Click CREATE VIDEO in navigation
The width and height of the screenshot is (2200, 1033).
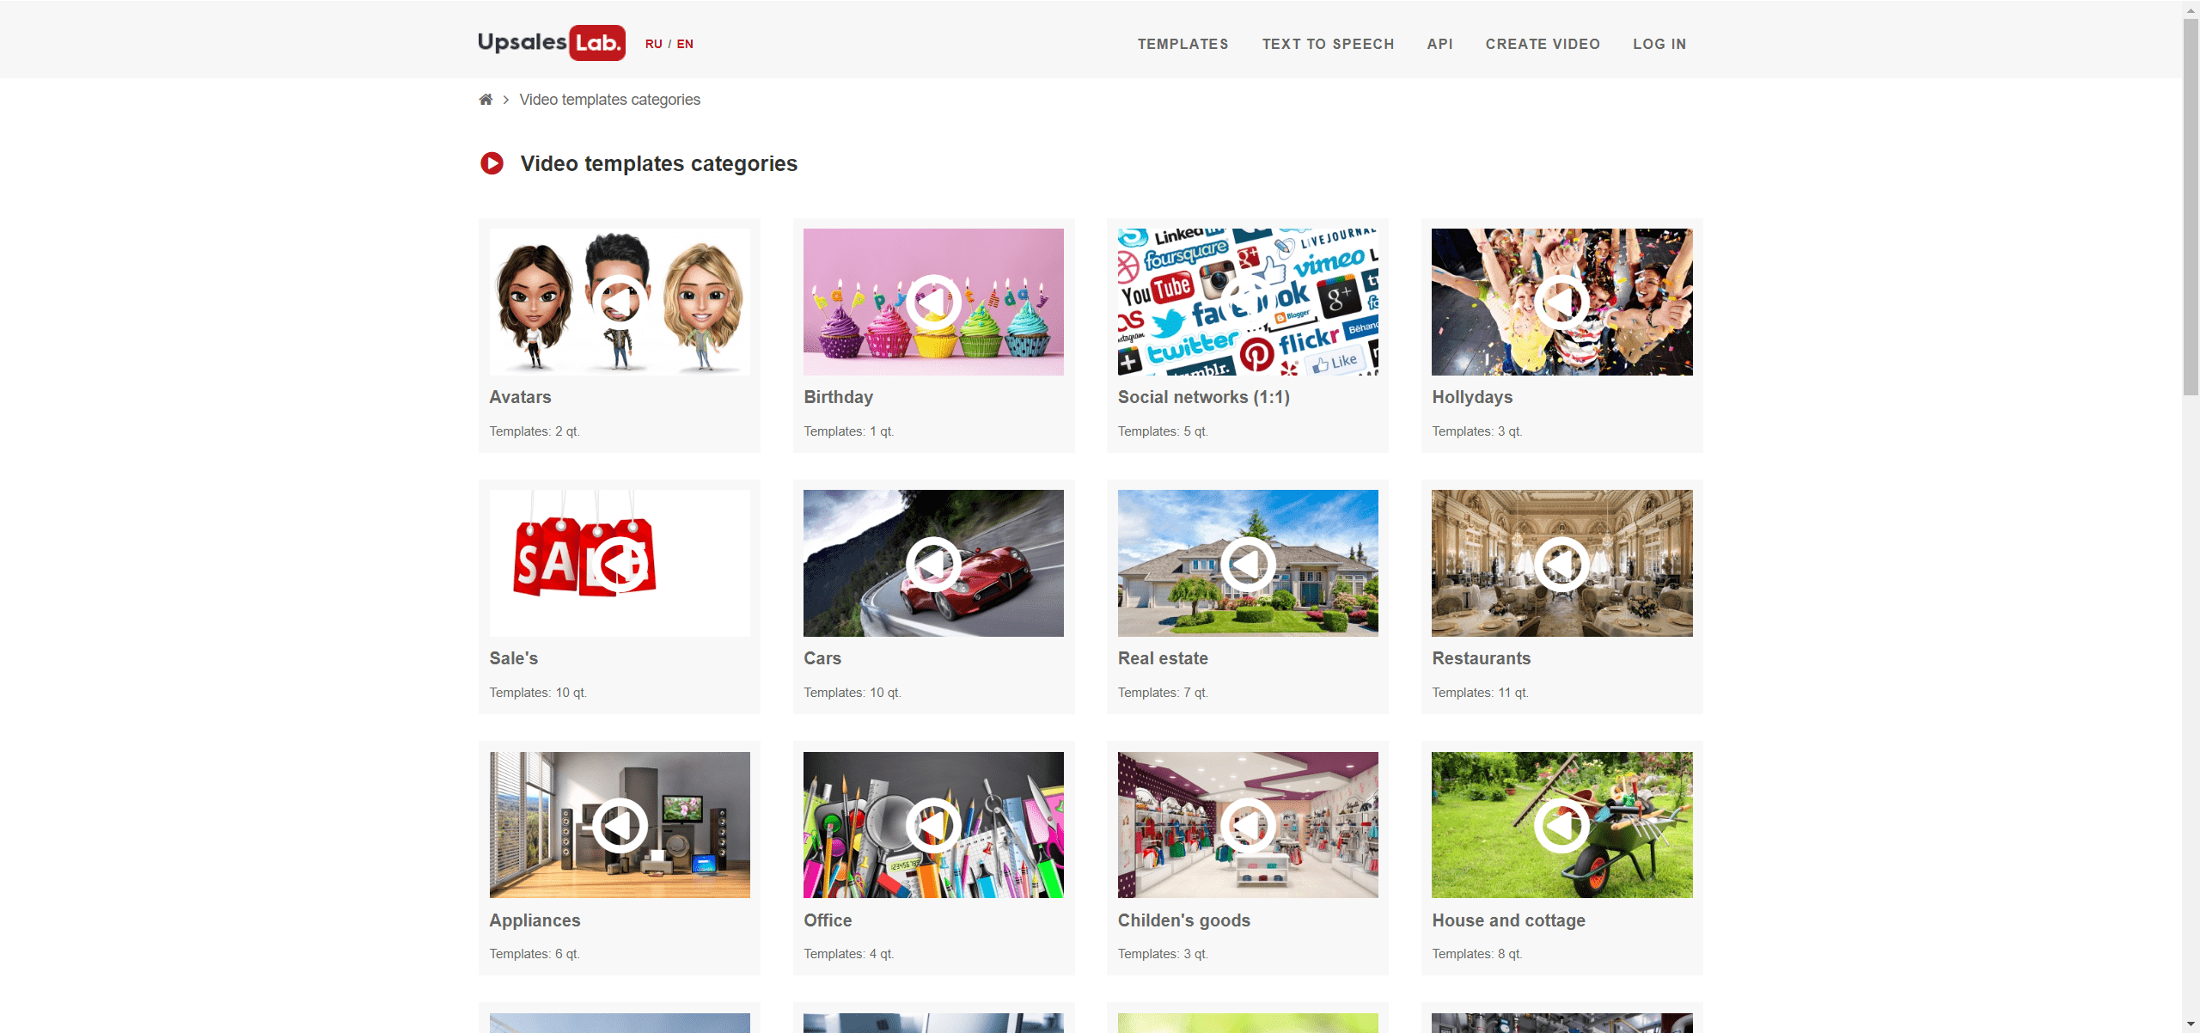click(x=1543, y=44)
